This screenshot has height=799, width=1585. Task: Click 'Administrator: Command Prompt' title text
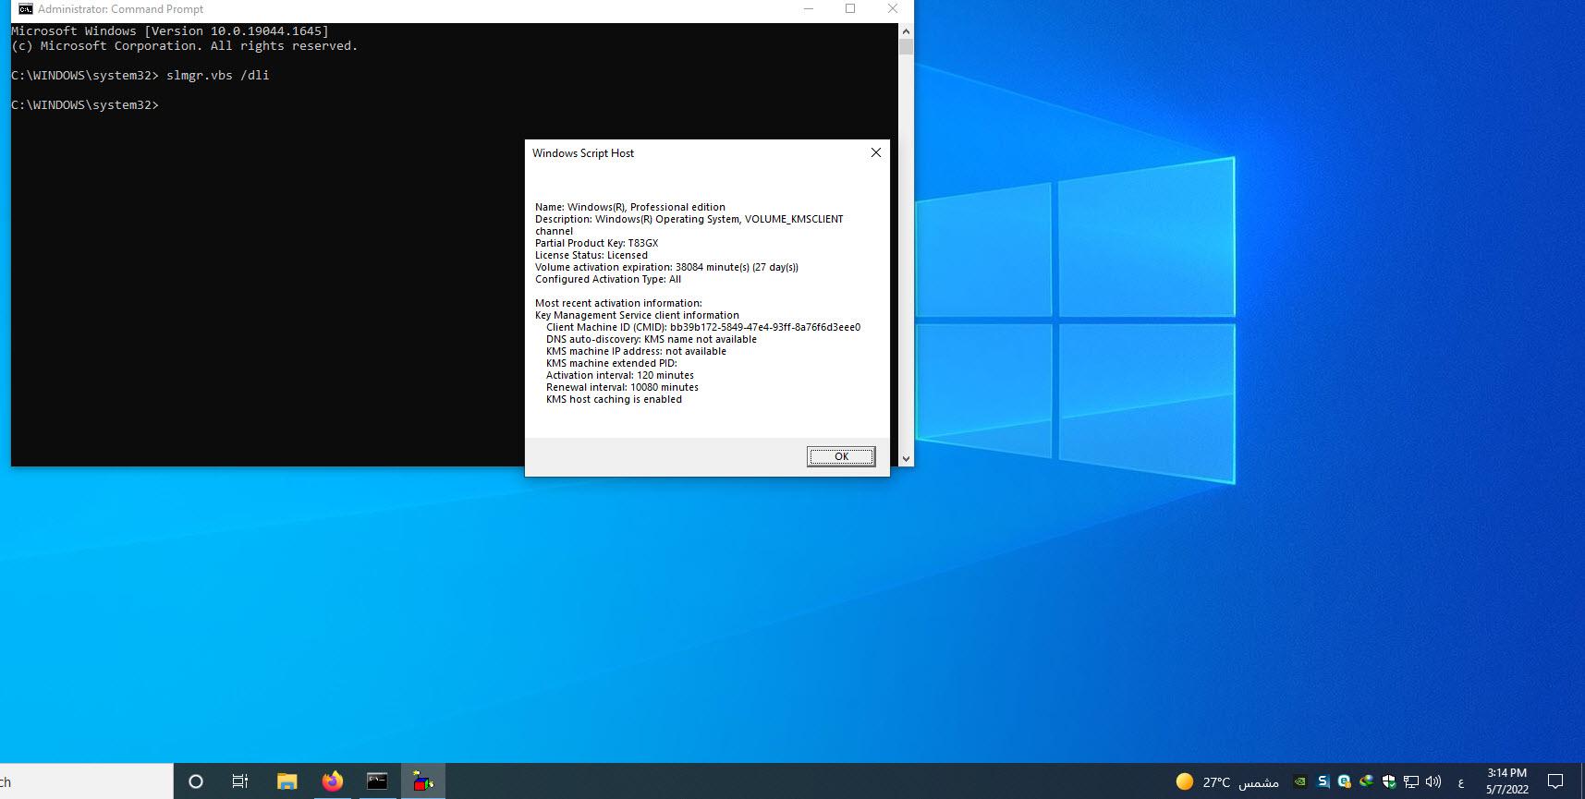pyautogui.click(x=120, y=9)
